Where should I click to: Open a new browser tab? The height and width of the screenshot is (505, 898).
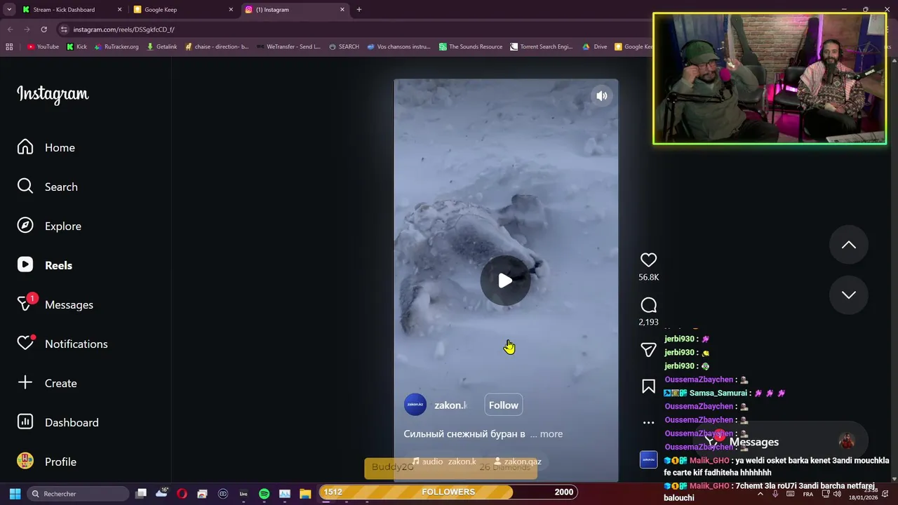click(358, 10)
